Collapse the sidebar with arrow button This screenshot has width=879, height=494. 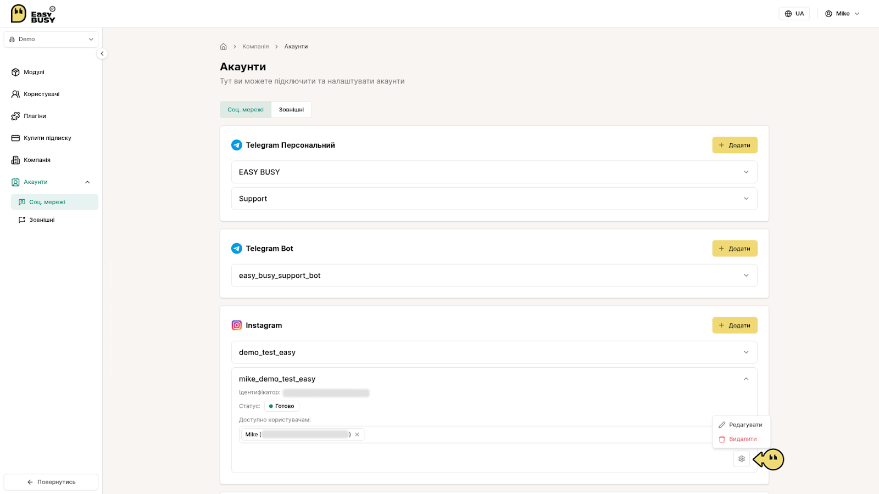click(x=102, y=54)
